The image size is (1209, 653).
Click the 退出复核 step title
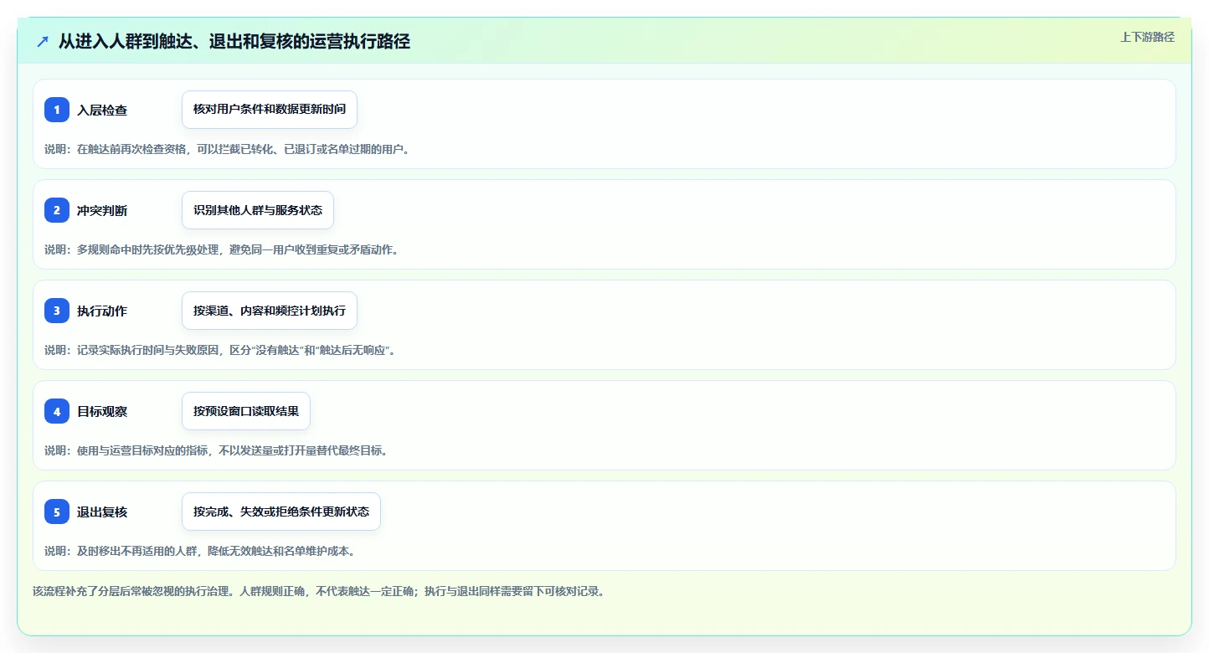pos(102,512)
